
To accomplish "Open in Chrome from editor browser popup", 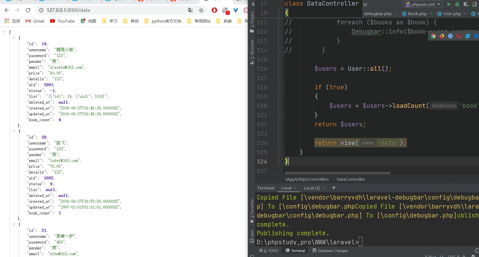I will 433,36.
